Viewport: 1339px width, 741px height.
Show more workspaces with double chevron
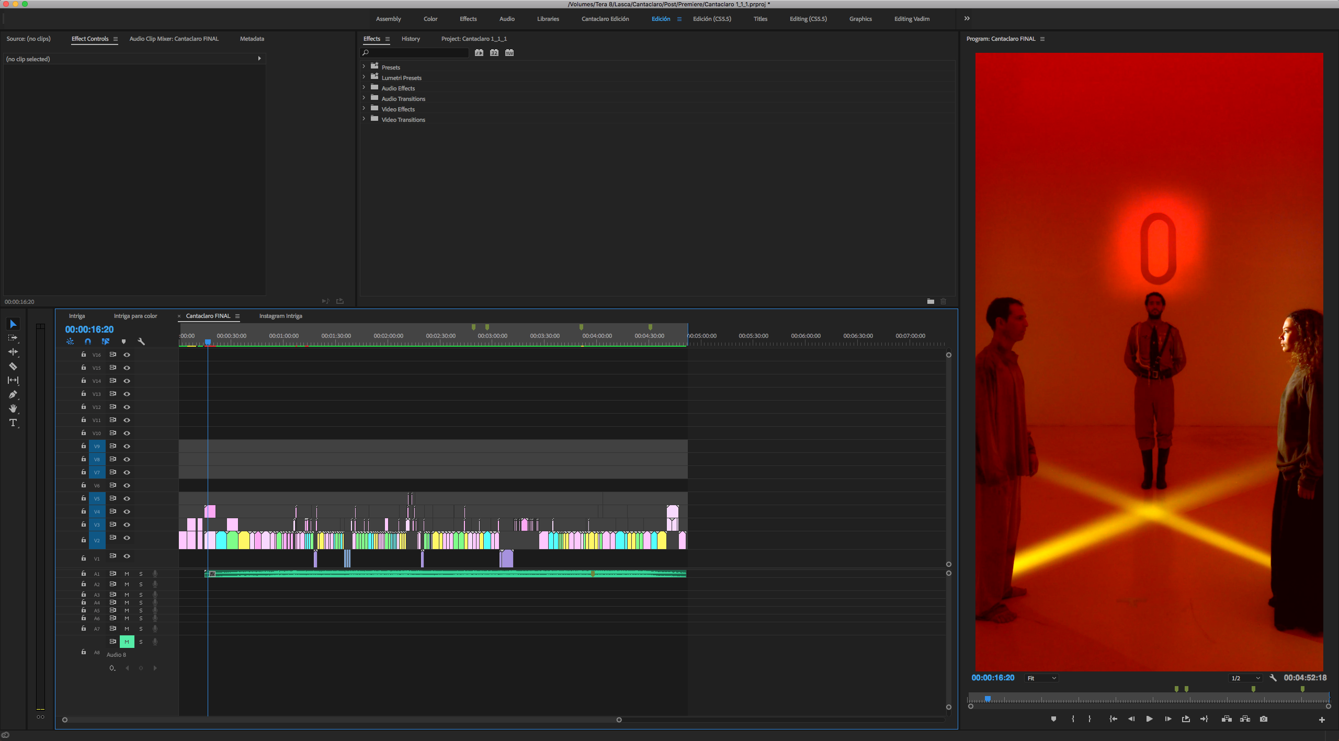coord(967,18)
